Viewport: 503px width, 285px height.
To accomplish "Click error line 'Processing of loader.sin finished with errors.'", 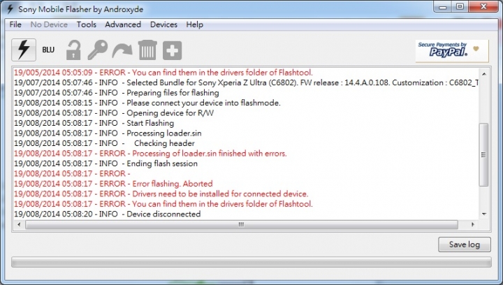I will (150, 154).
